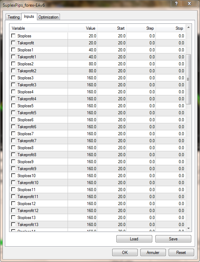Click the help question mark icon
Screen dimensions: 200x262
[x=176, y=3]
